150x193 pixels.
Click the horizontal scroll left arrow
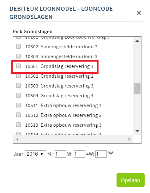click(x=17, y=139)
